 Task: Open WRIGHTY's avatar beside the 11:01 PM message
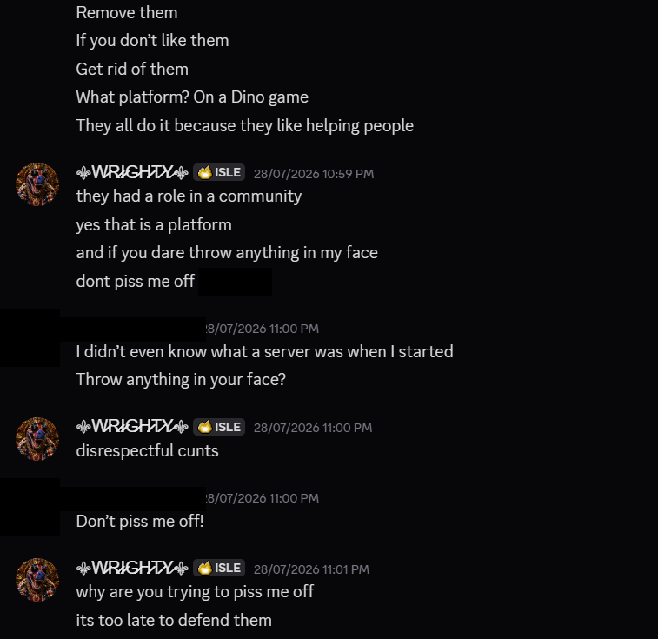(37, 580)
